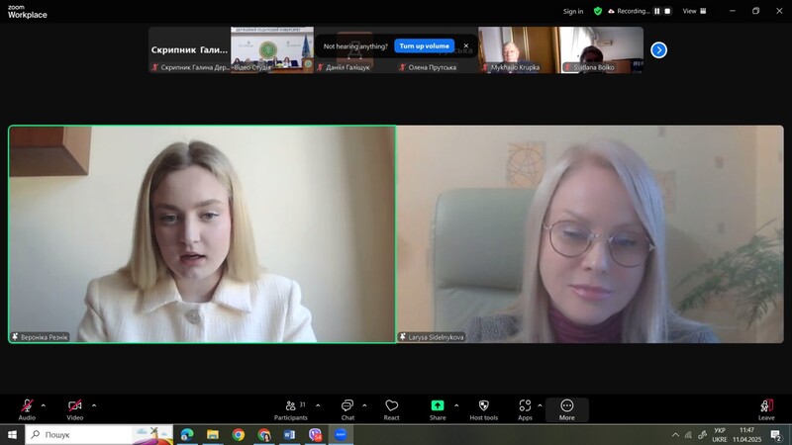Expand the arrow beside Participants
The width and height of the screenshot is (792, 445).
click(318, 405)
